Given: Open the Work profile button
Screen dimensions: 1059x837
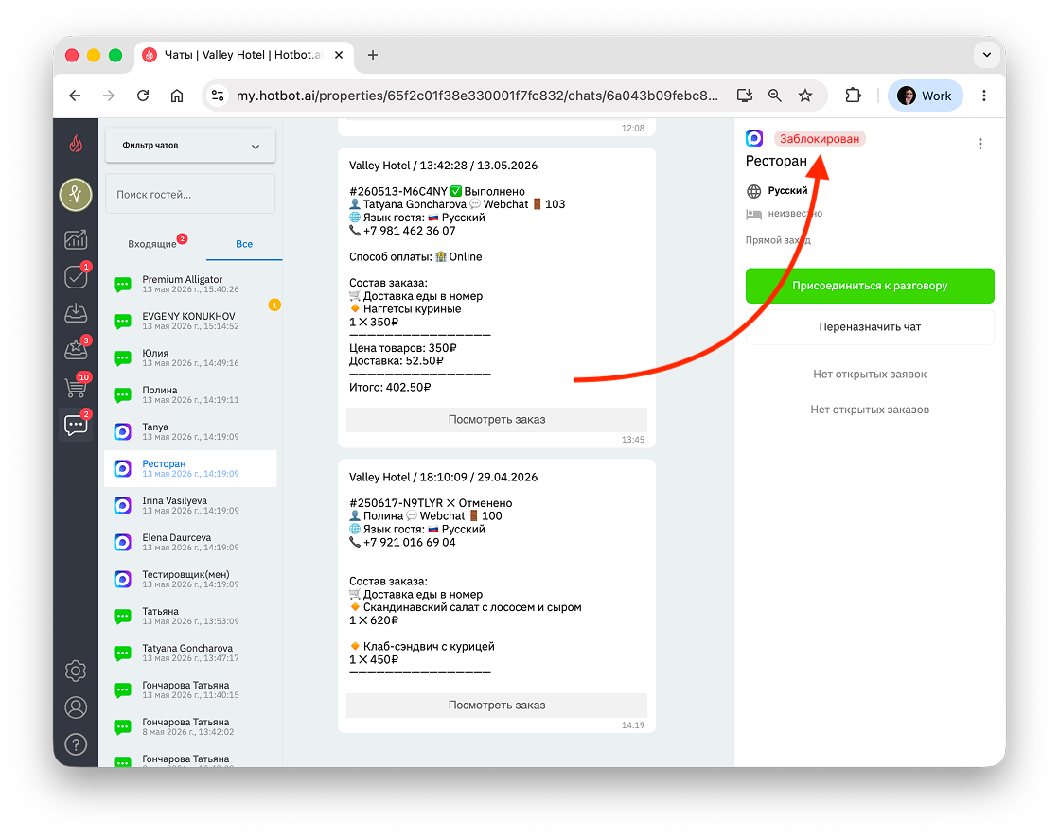Looking at the screenshot, I should click(925, 96).
